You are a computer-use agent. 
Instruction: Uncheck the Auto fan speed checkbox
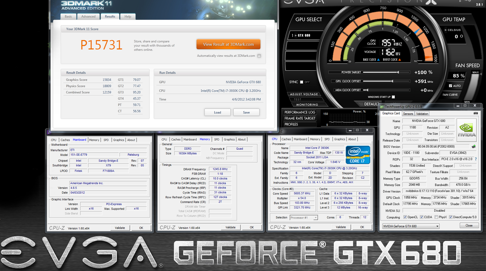[450, 86]
